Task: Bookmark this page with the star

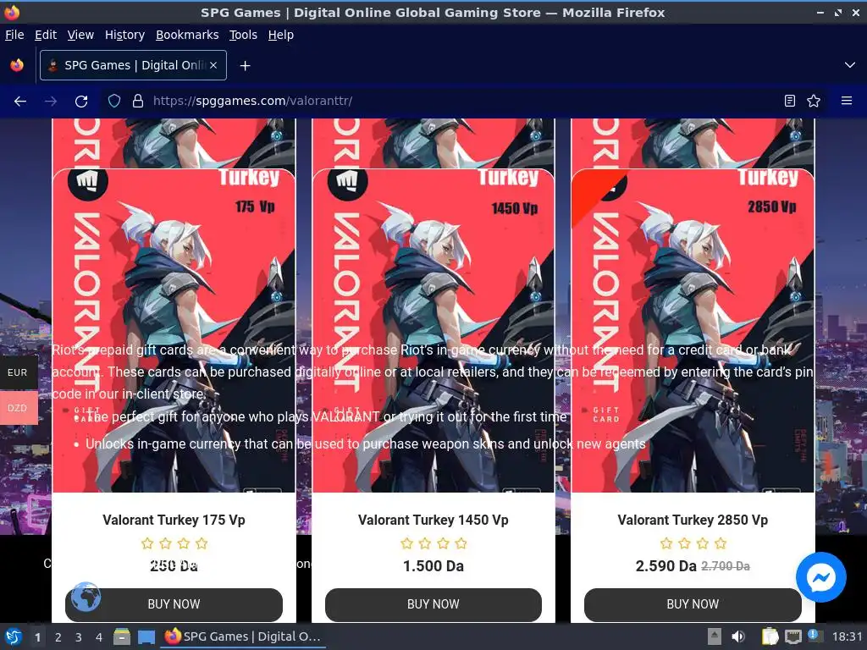Action: pyautogui.click(x=814, y=101)
